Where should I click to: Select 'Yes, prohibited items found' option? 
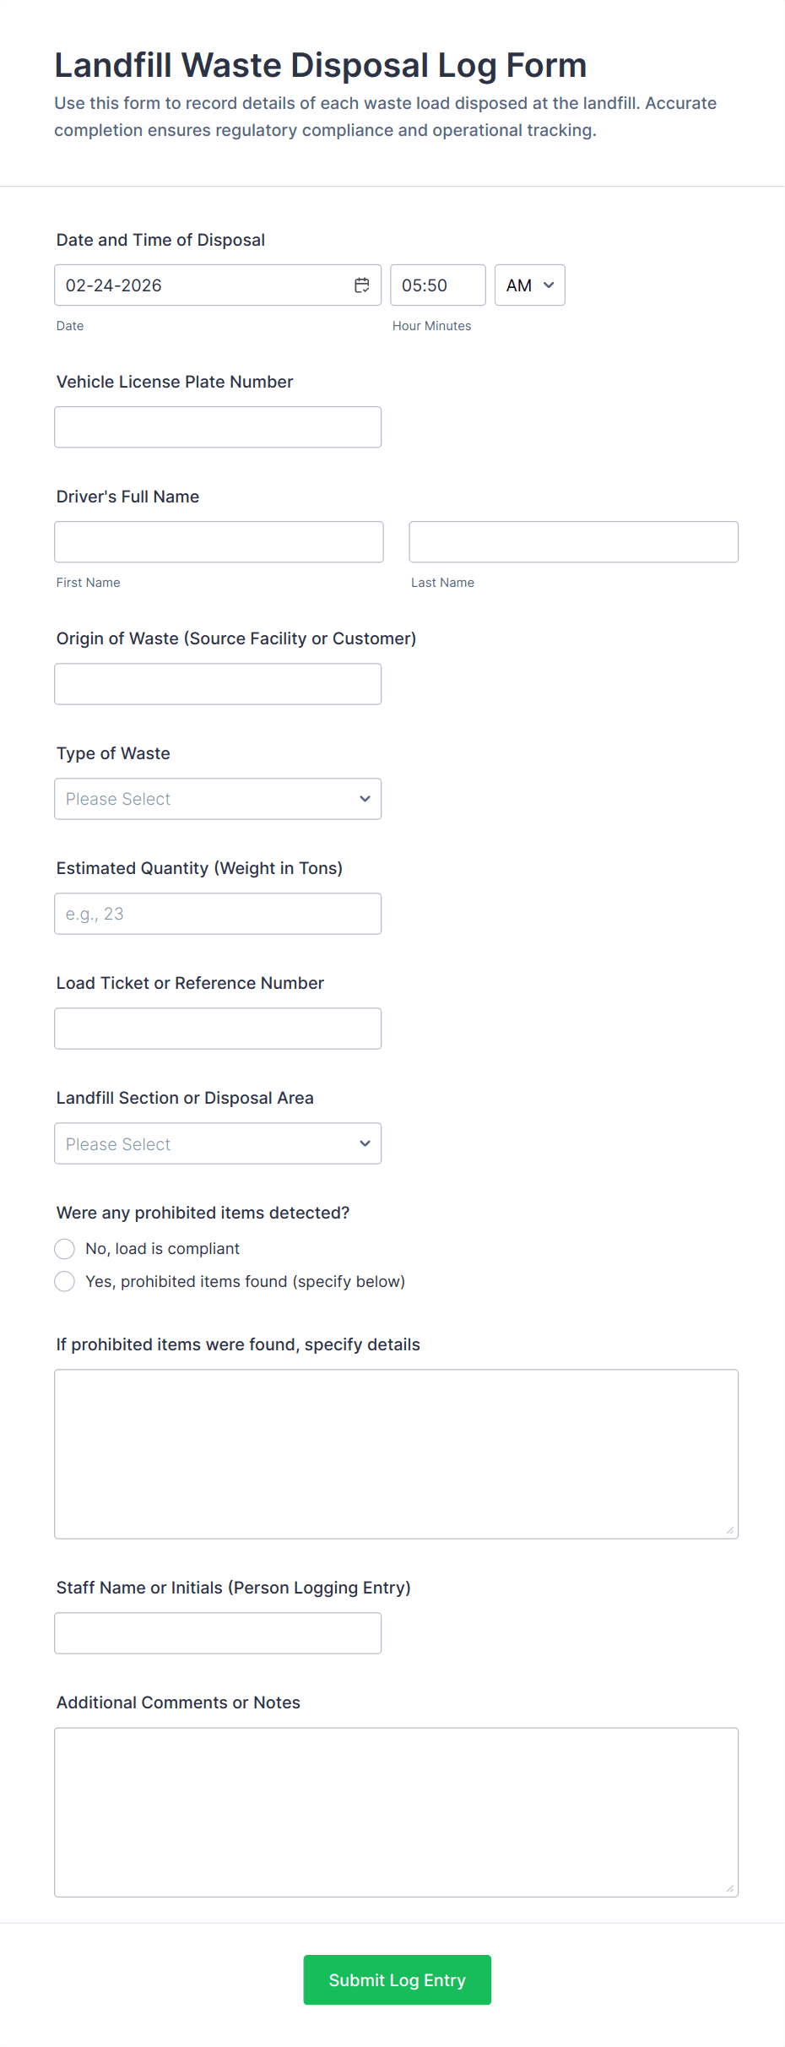[65, 1282]
